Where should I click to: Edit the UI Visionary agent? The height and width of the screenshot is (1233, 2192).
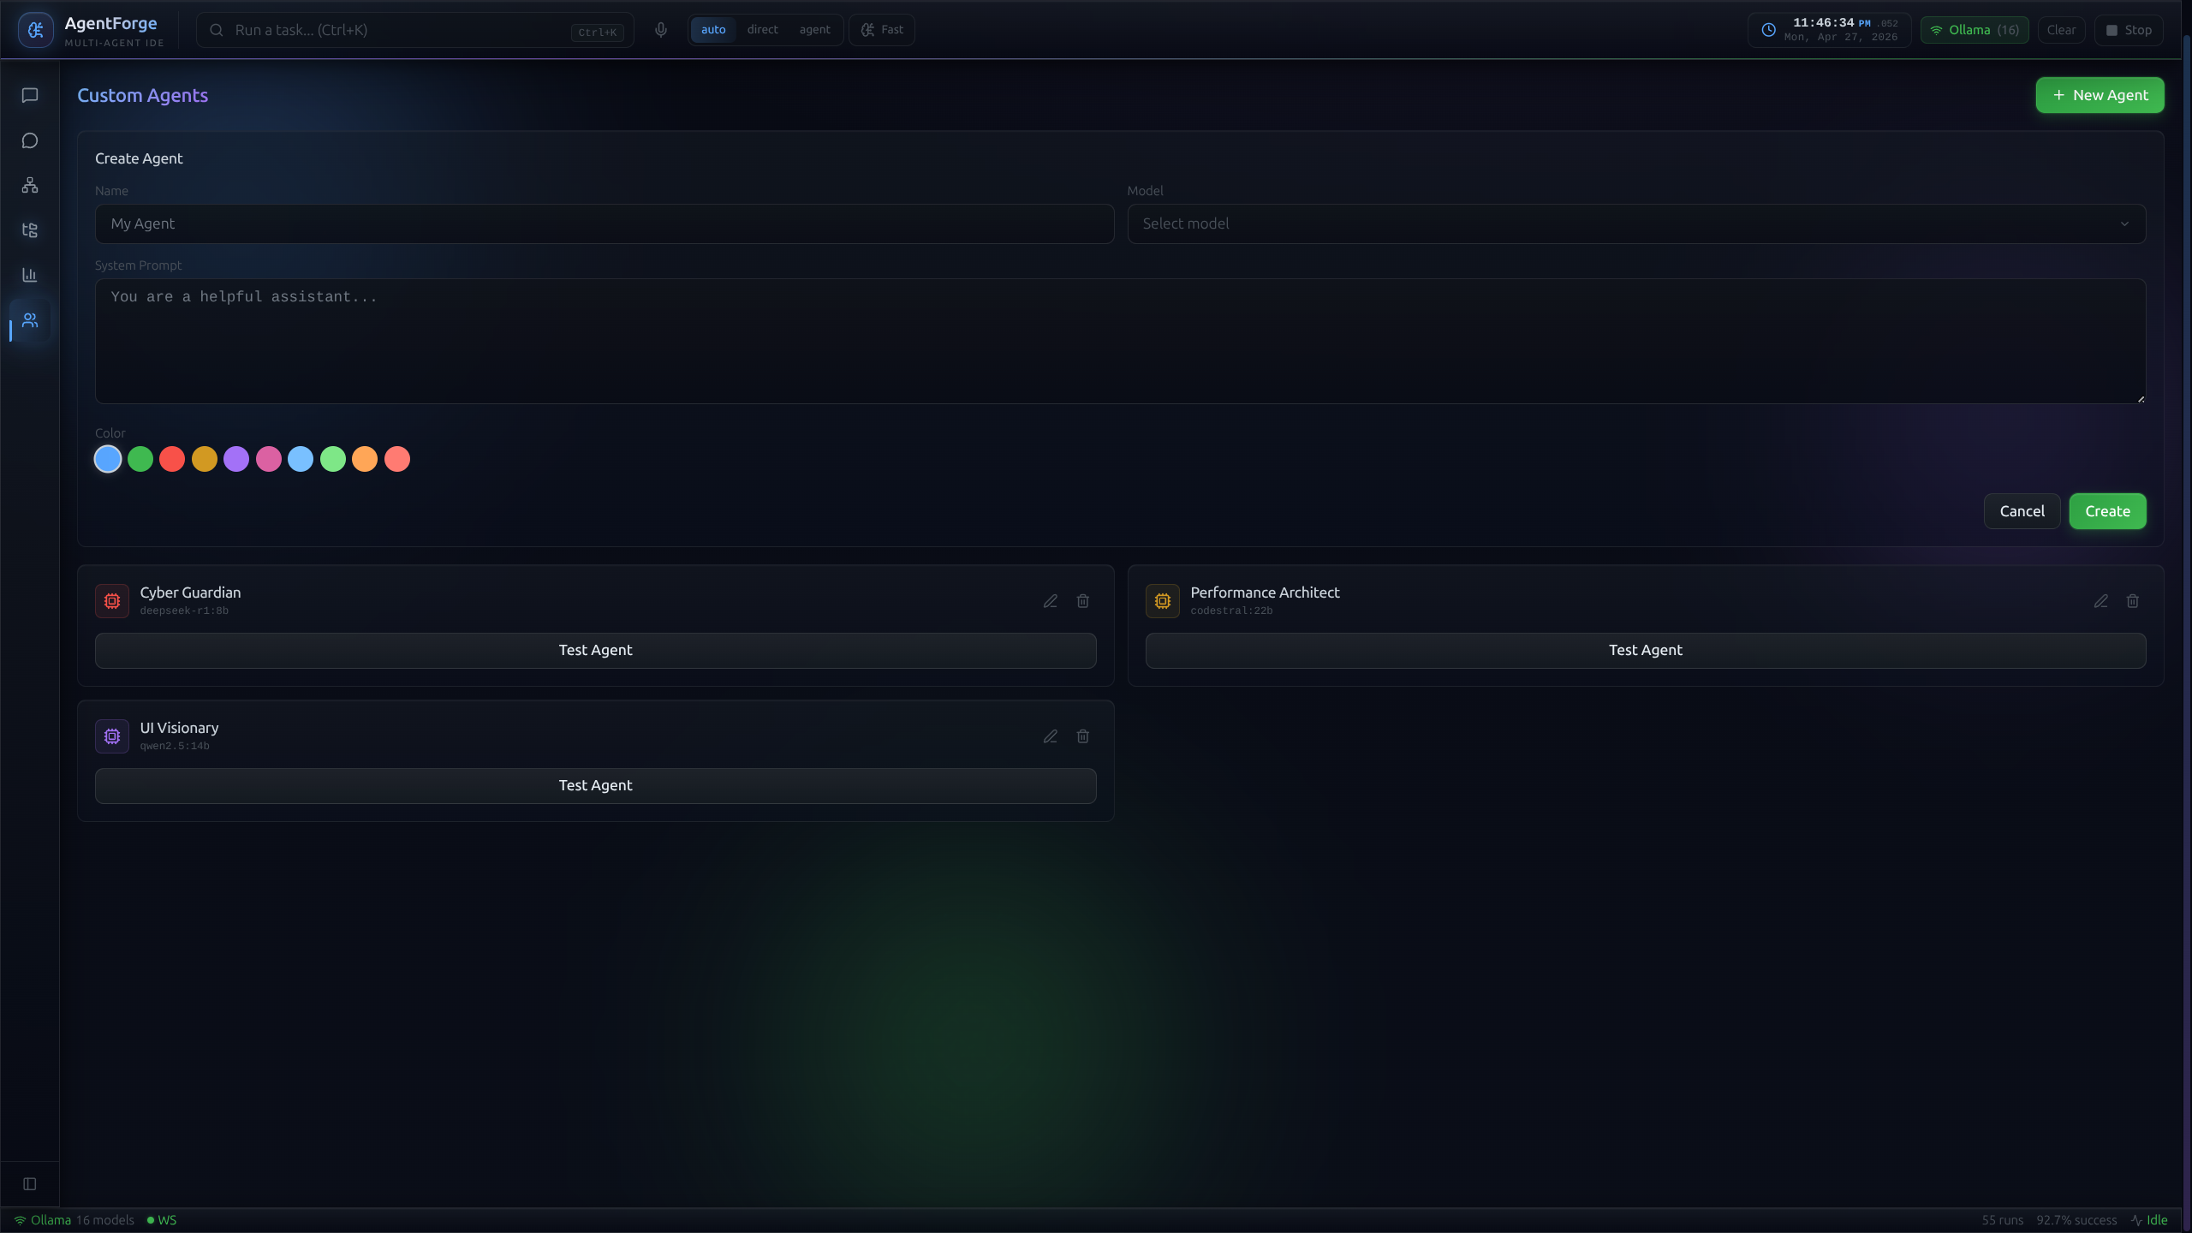point(1051,736)
